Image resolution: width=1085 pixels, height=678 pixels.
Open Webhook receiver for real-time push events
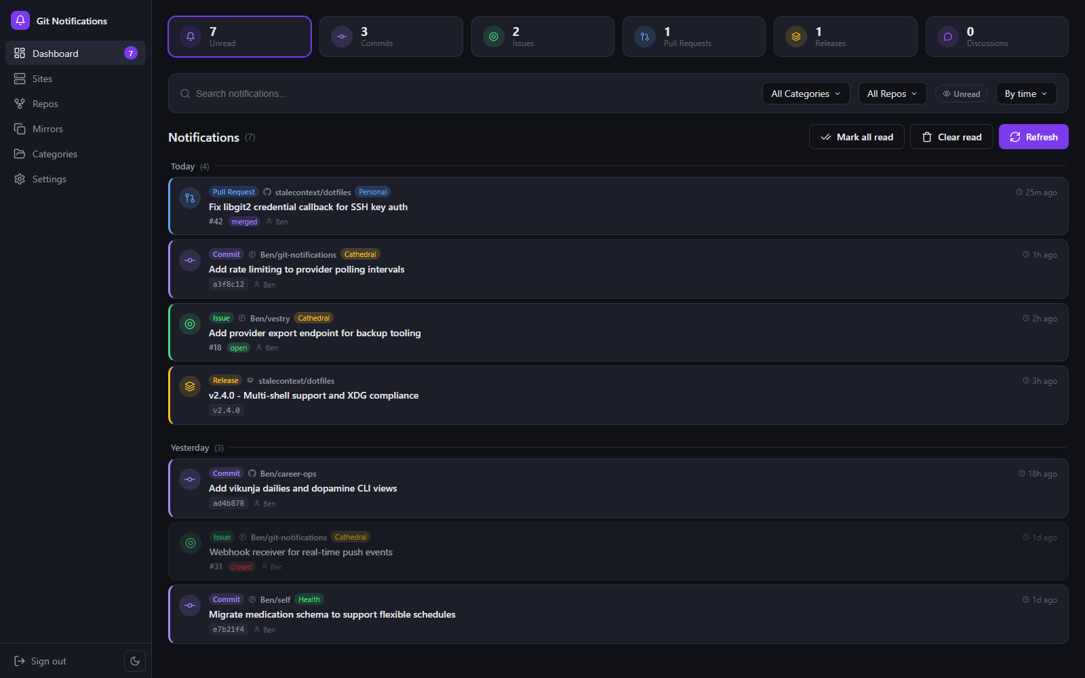click(618, 551)
